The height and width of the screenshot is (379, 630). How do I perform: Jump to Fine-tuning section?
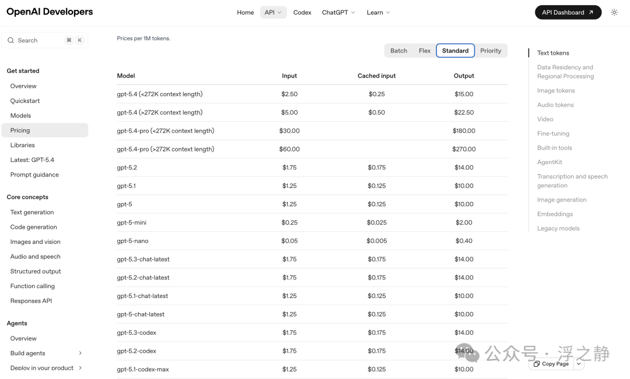tap(553, 133)
